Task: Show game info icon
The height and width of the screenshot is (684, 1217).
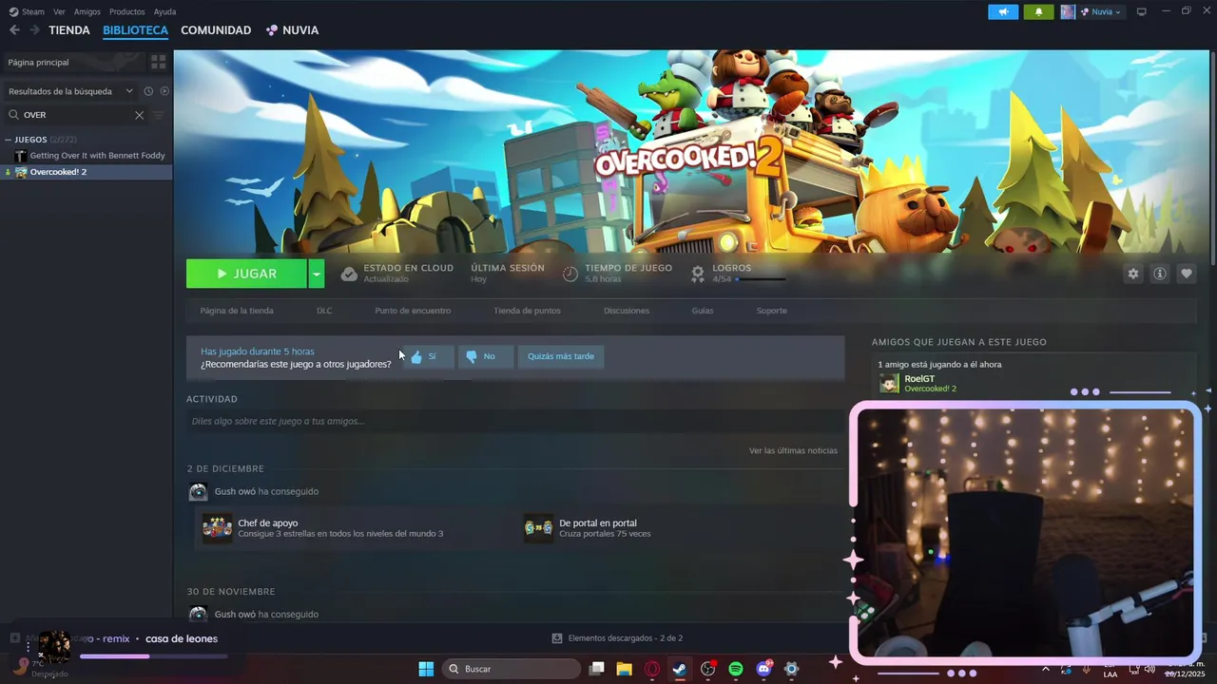Action: click(x=1160, y=274)
